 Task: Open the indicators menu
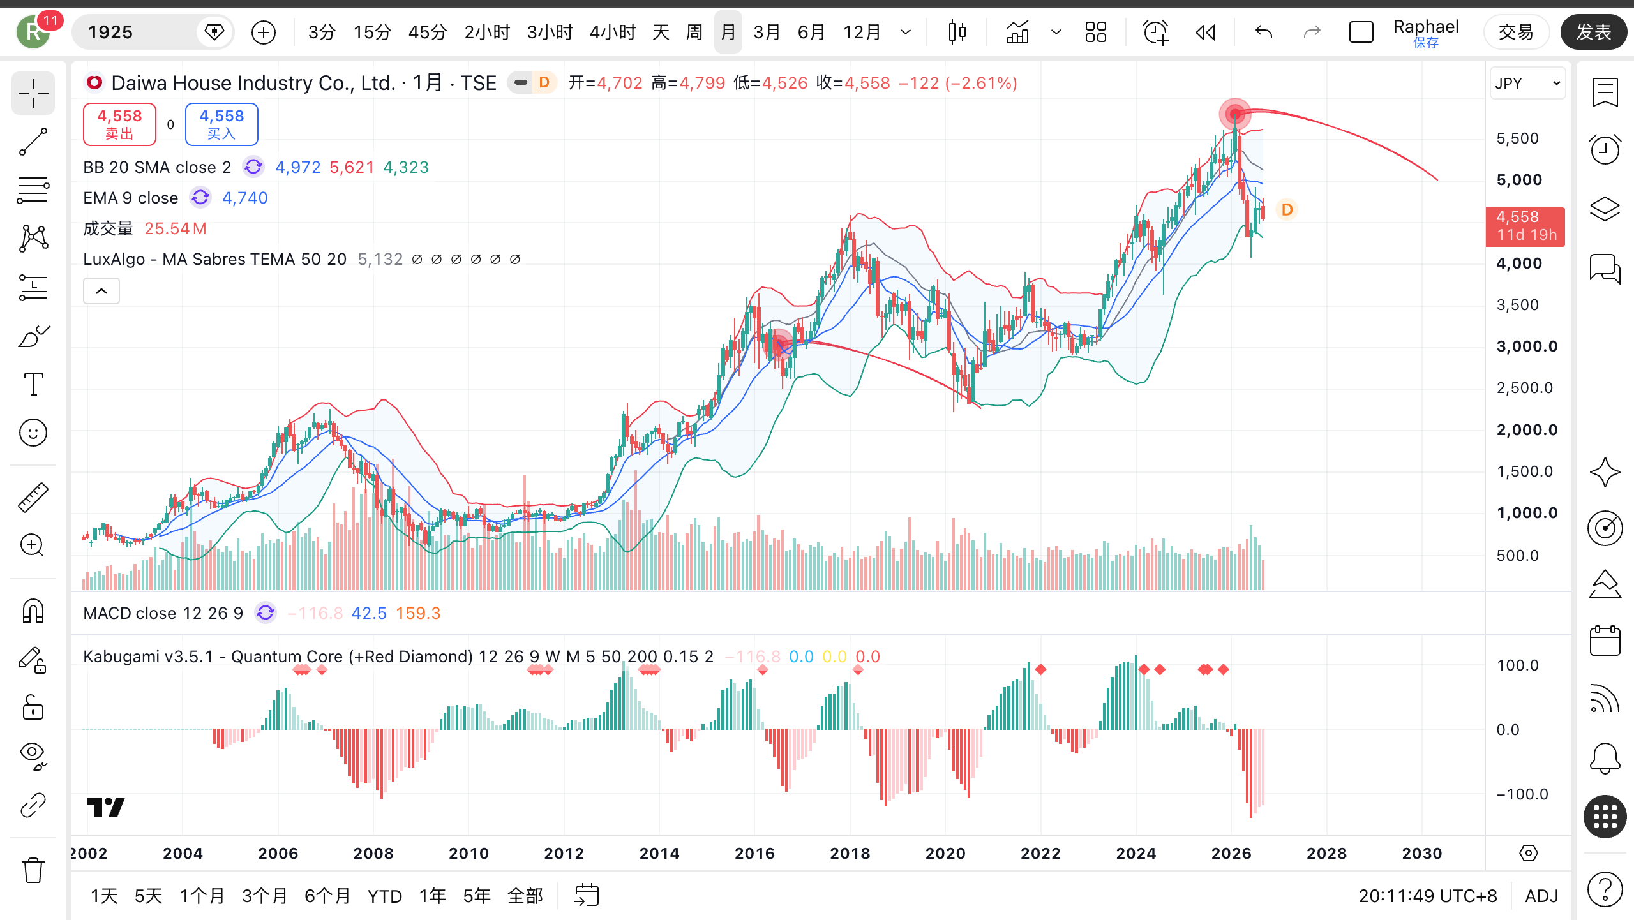tap(1017, 32)
